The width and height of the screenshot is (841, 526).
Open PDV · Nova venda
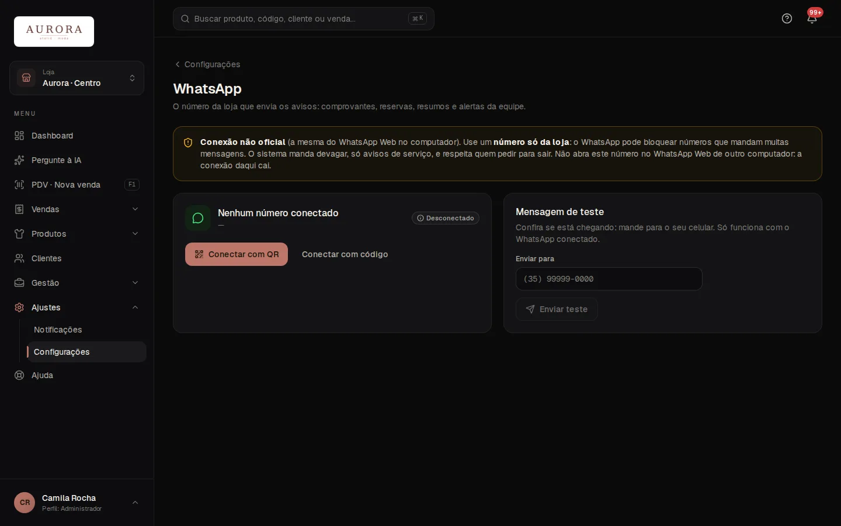[x=77, y=185]
